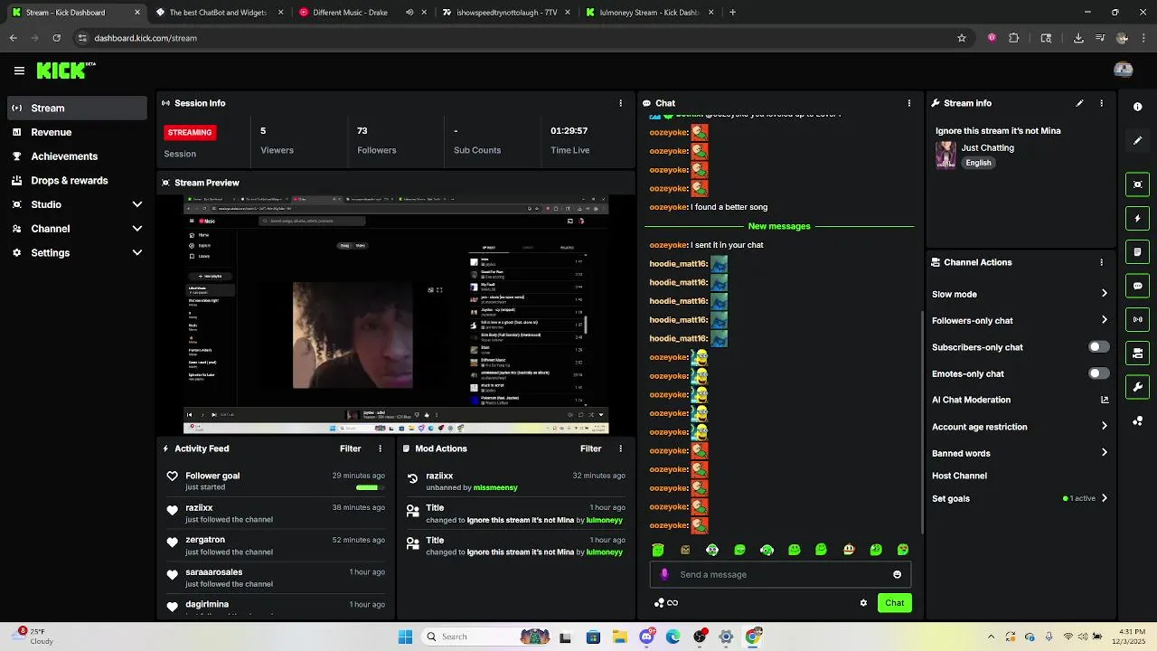
Task: Open the emoji picker in the message box
Action: (897, 574)
